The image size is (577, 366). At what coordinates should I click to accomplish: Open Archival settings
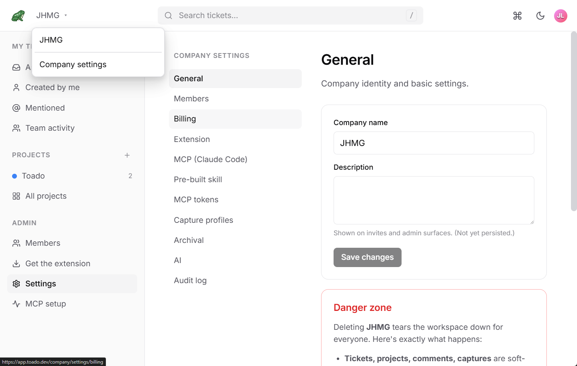[x=235, y=240]
